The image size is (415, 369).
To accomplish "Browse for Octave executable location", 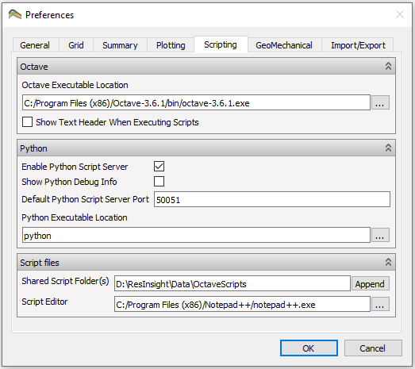I will coord(380,102).
